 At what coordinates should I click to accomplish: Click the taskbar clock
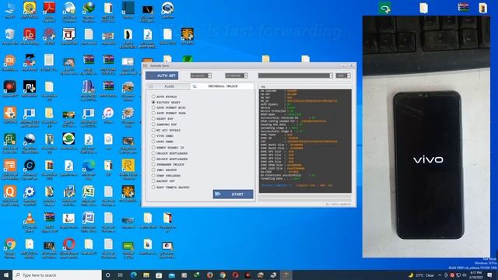475,275
